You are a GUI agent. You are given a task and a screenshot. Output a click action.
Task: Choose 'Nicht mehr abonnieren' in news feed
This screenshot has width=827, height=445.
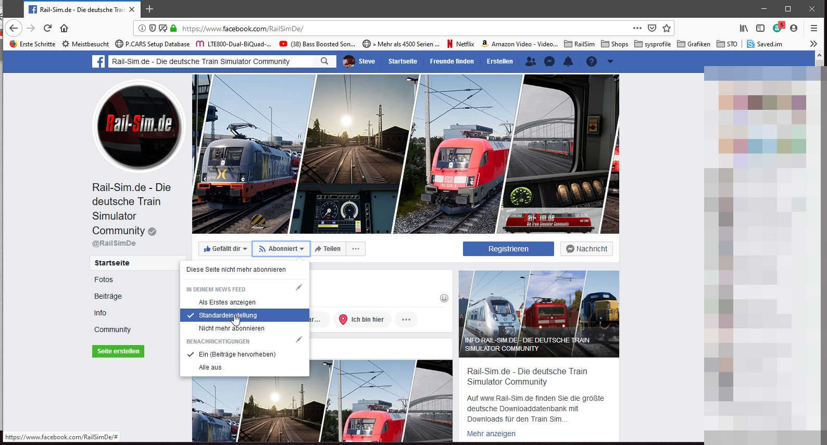pos(232,328)
